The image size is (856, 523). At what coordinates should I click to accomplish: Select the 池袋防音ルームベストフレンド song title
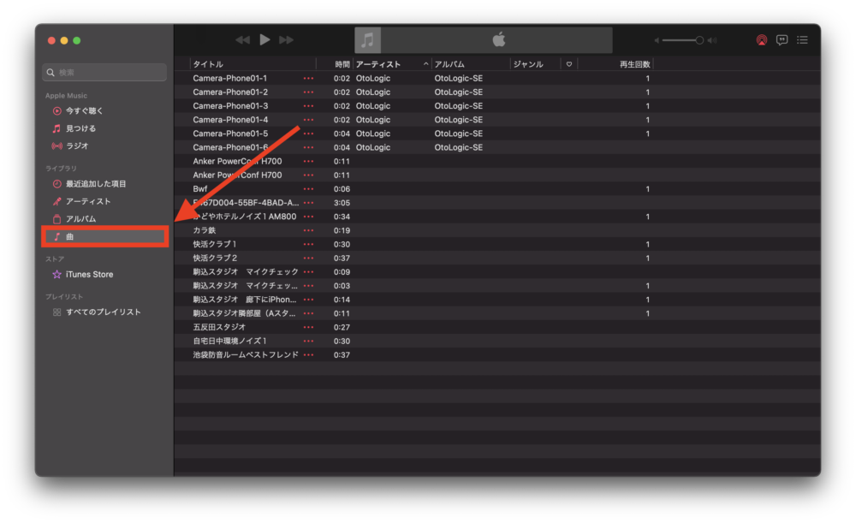click(x=246, y=355)
